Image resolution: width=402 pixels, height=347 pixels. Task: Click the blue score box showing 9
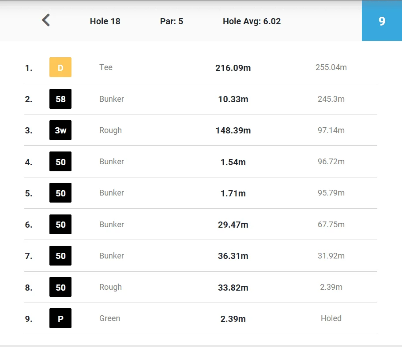click(382, 21)
